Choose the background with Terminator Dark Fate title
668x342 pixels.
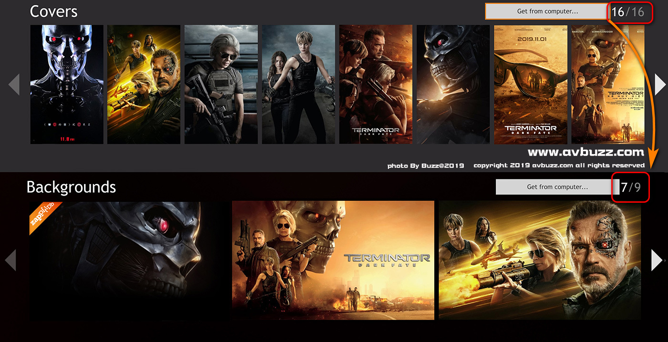pos(333,260)
